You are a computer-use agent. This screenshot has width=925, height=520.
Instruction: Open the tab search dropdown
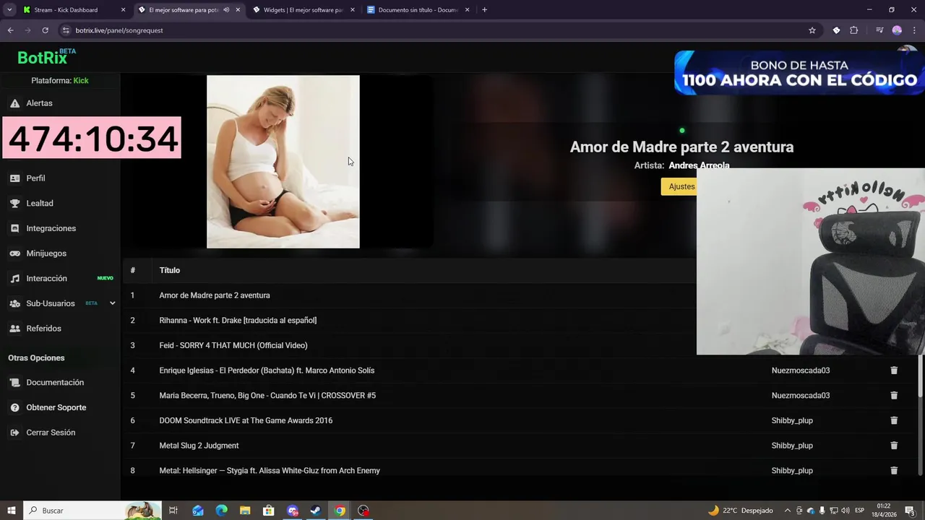click(x=9, y=10)
